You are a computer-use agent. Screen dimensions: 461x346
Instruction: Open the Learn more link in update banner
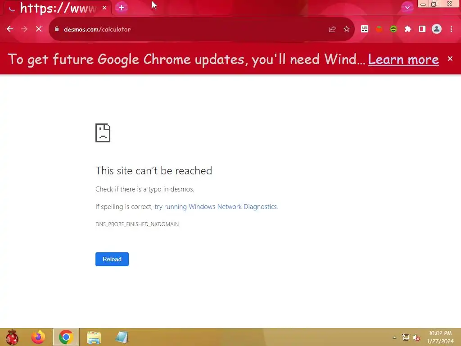(403, 59)
